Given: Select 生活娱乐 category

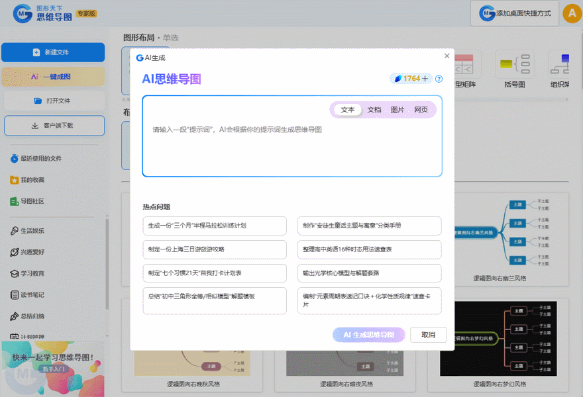Looking at the screenshot, I should coord(27,231).
